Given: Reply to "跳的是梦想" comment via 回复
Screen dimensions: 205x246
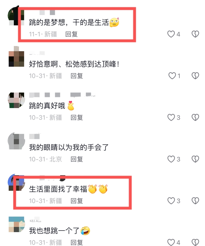Looking at the screenshot, I should (x=71, y=34).
